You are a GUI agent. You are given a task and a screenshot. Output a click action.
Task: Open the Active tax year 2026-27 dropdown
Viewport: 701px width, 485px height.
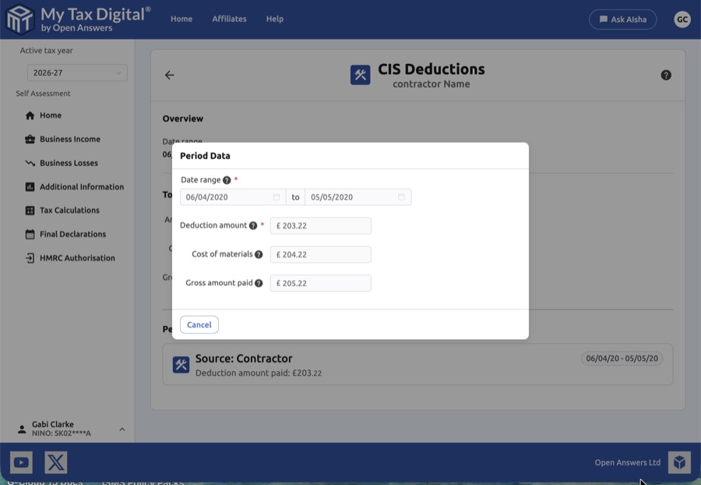[76, 73]
